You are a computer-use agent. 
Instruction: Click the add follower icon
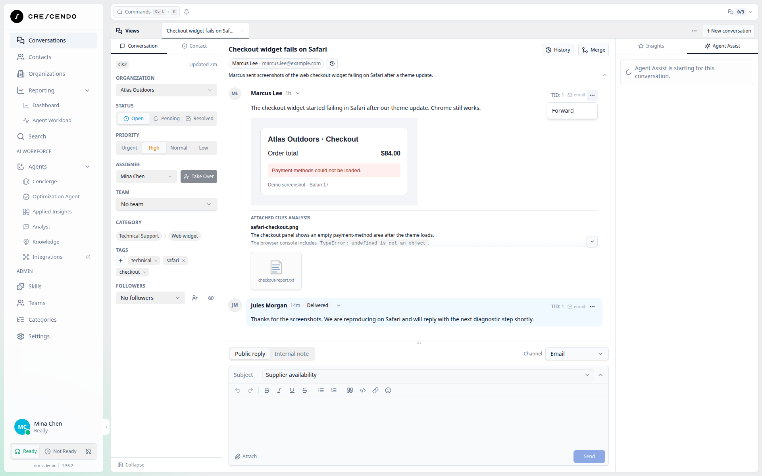pyautogui.click(x=195, y=298)
